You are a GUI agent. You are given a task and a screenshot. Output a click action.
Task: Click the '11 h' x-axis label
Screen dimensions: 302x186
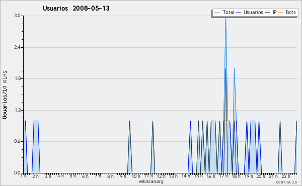148,176
